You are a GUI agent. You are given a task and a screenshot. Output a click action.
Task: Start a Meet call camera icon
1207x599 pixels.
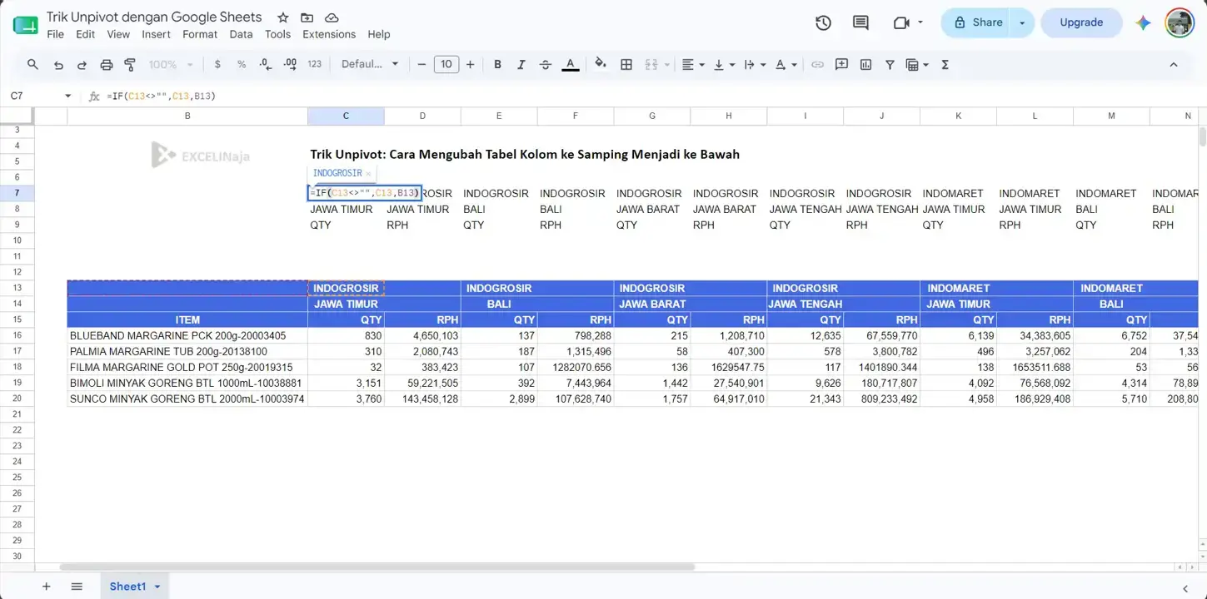coord(901,22)
